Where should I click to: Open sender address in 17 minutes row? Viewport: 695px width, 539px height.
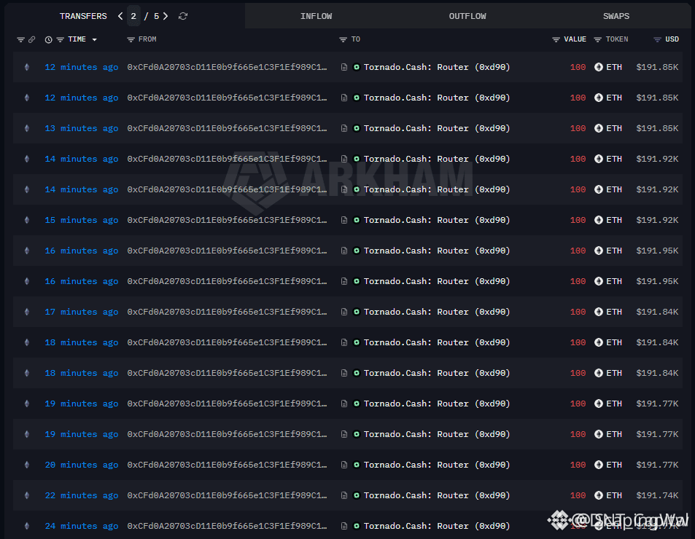227,312
